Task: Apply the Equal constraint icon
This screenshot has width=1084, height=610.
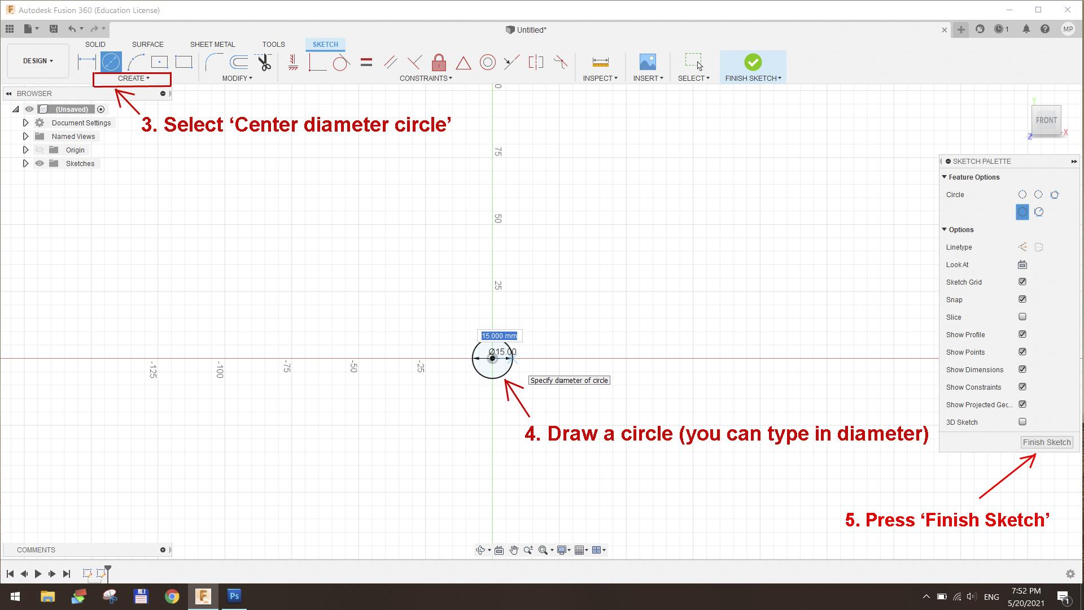Action: pyautogui.click(x=366, y=62)
